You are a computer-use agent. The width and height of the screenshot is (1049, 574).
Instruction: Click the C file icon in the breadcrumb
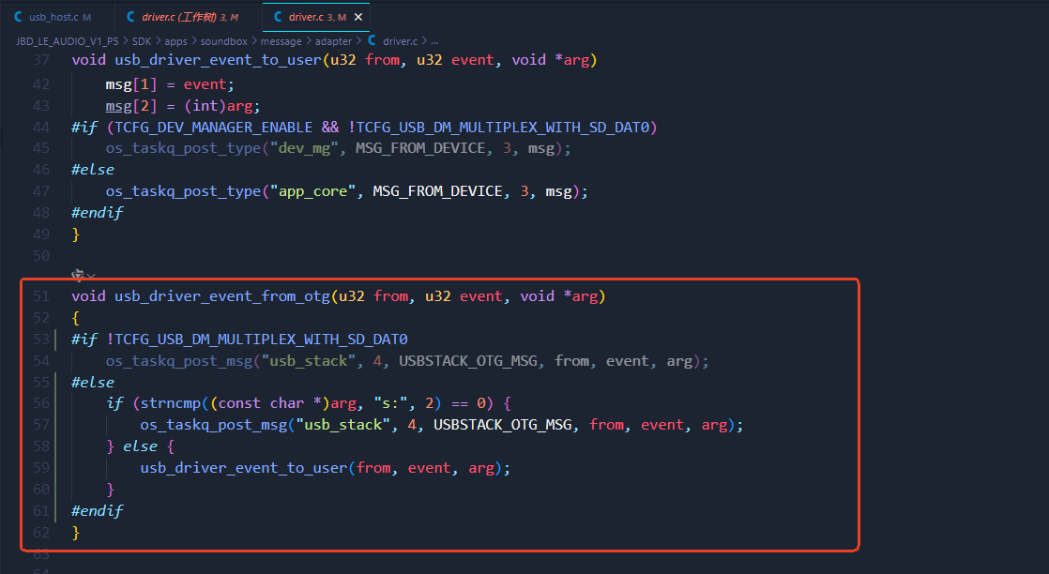(372, 41)
